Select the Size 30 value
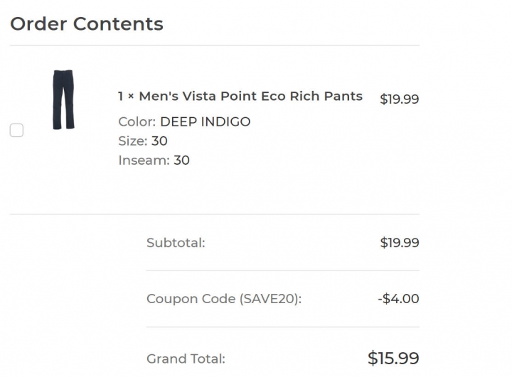Image resolution: width=512 pixels, height=377 pixels. (x=159, y=141)
